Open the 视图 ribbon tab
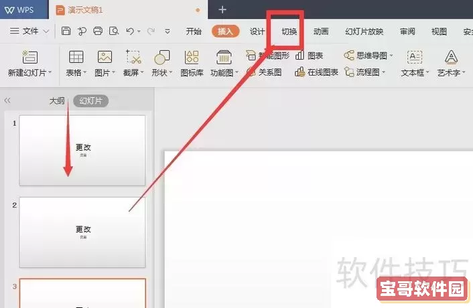Screen dimensions: 473x308 tap(439, 31)
